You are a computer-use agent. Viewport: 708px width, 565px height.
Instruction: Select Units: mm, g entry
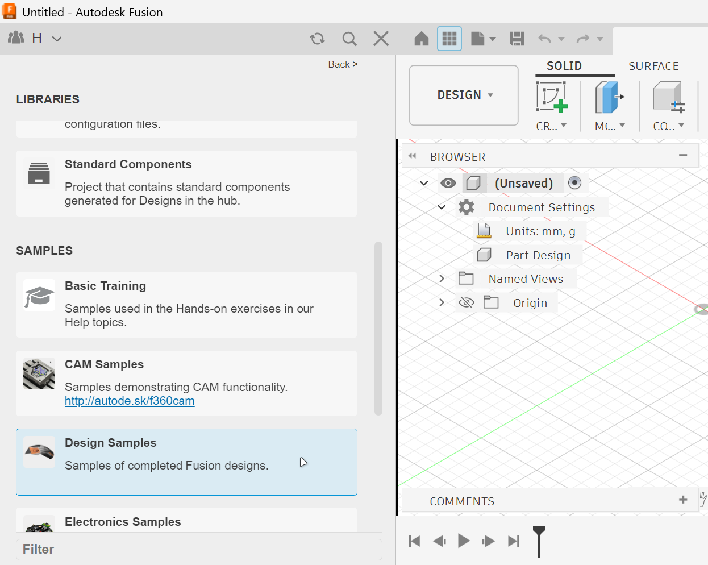click(540, 231)
